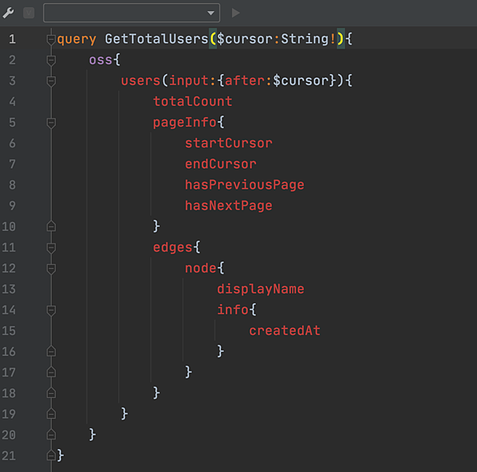477x472 pixels.
Task: Collapse the query fold marker on line 1
Action: click(x=51, y=40)
